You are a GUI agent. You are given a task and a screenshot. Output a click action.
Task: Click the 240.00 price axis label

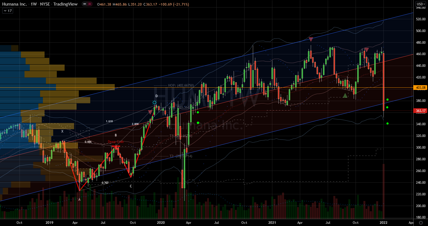click(421, 183)
